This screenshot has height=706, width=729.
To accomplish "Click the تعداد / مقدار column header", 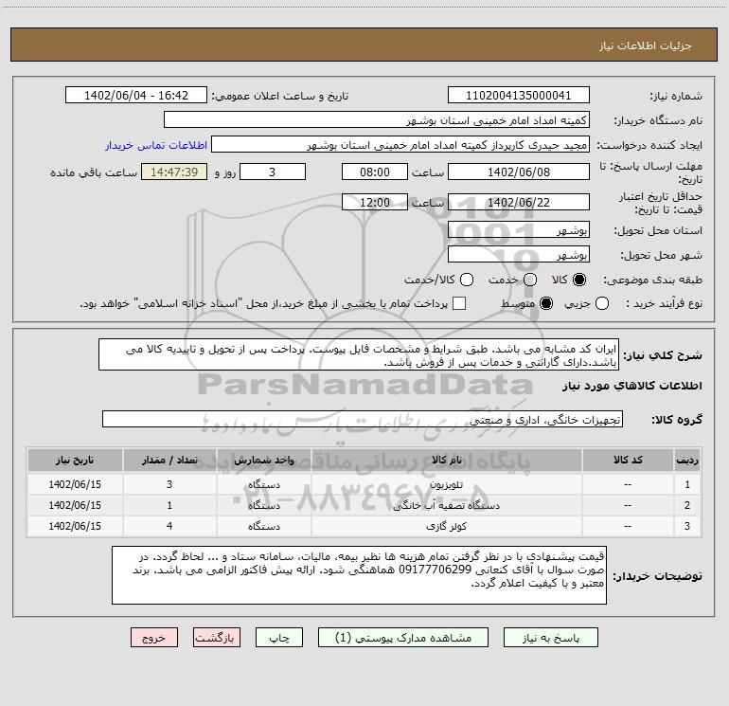I will click(169, 460).
